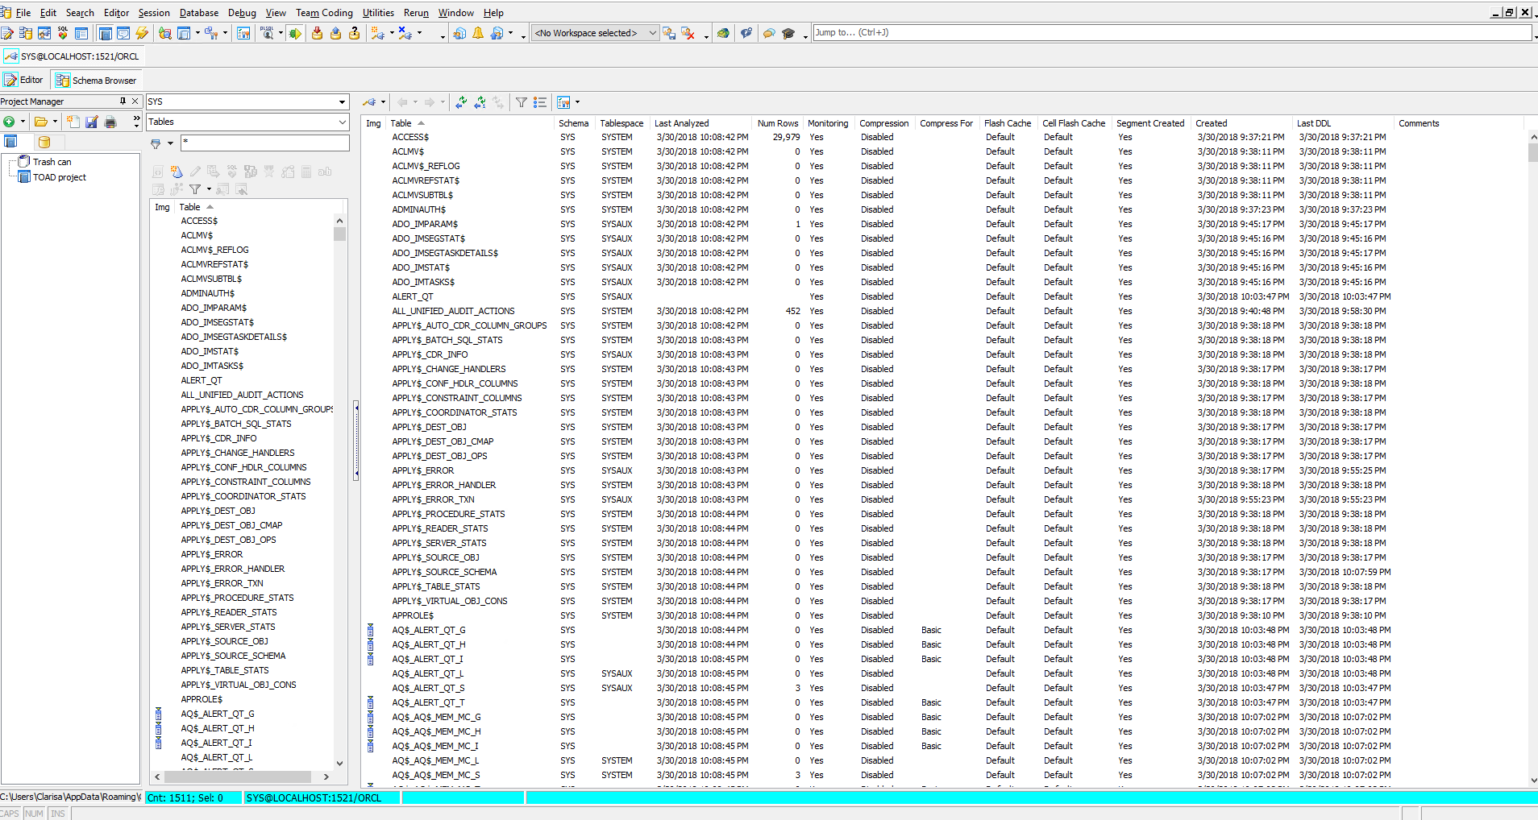Sort by the Segment Created column header
This screenshot has width=1538, height=820.
[1150, 123]
